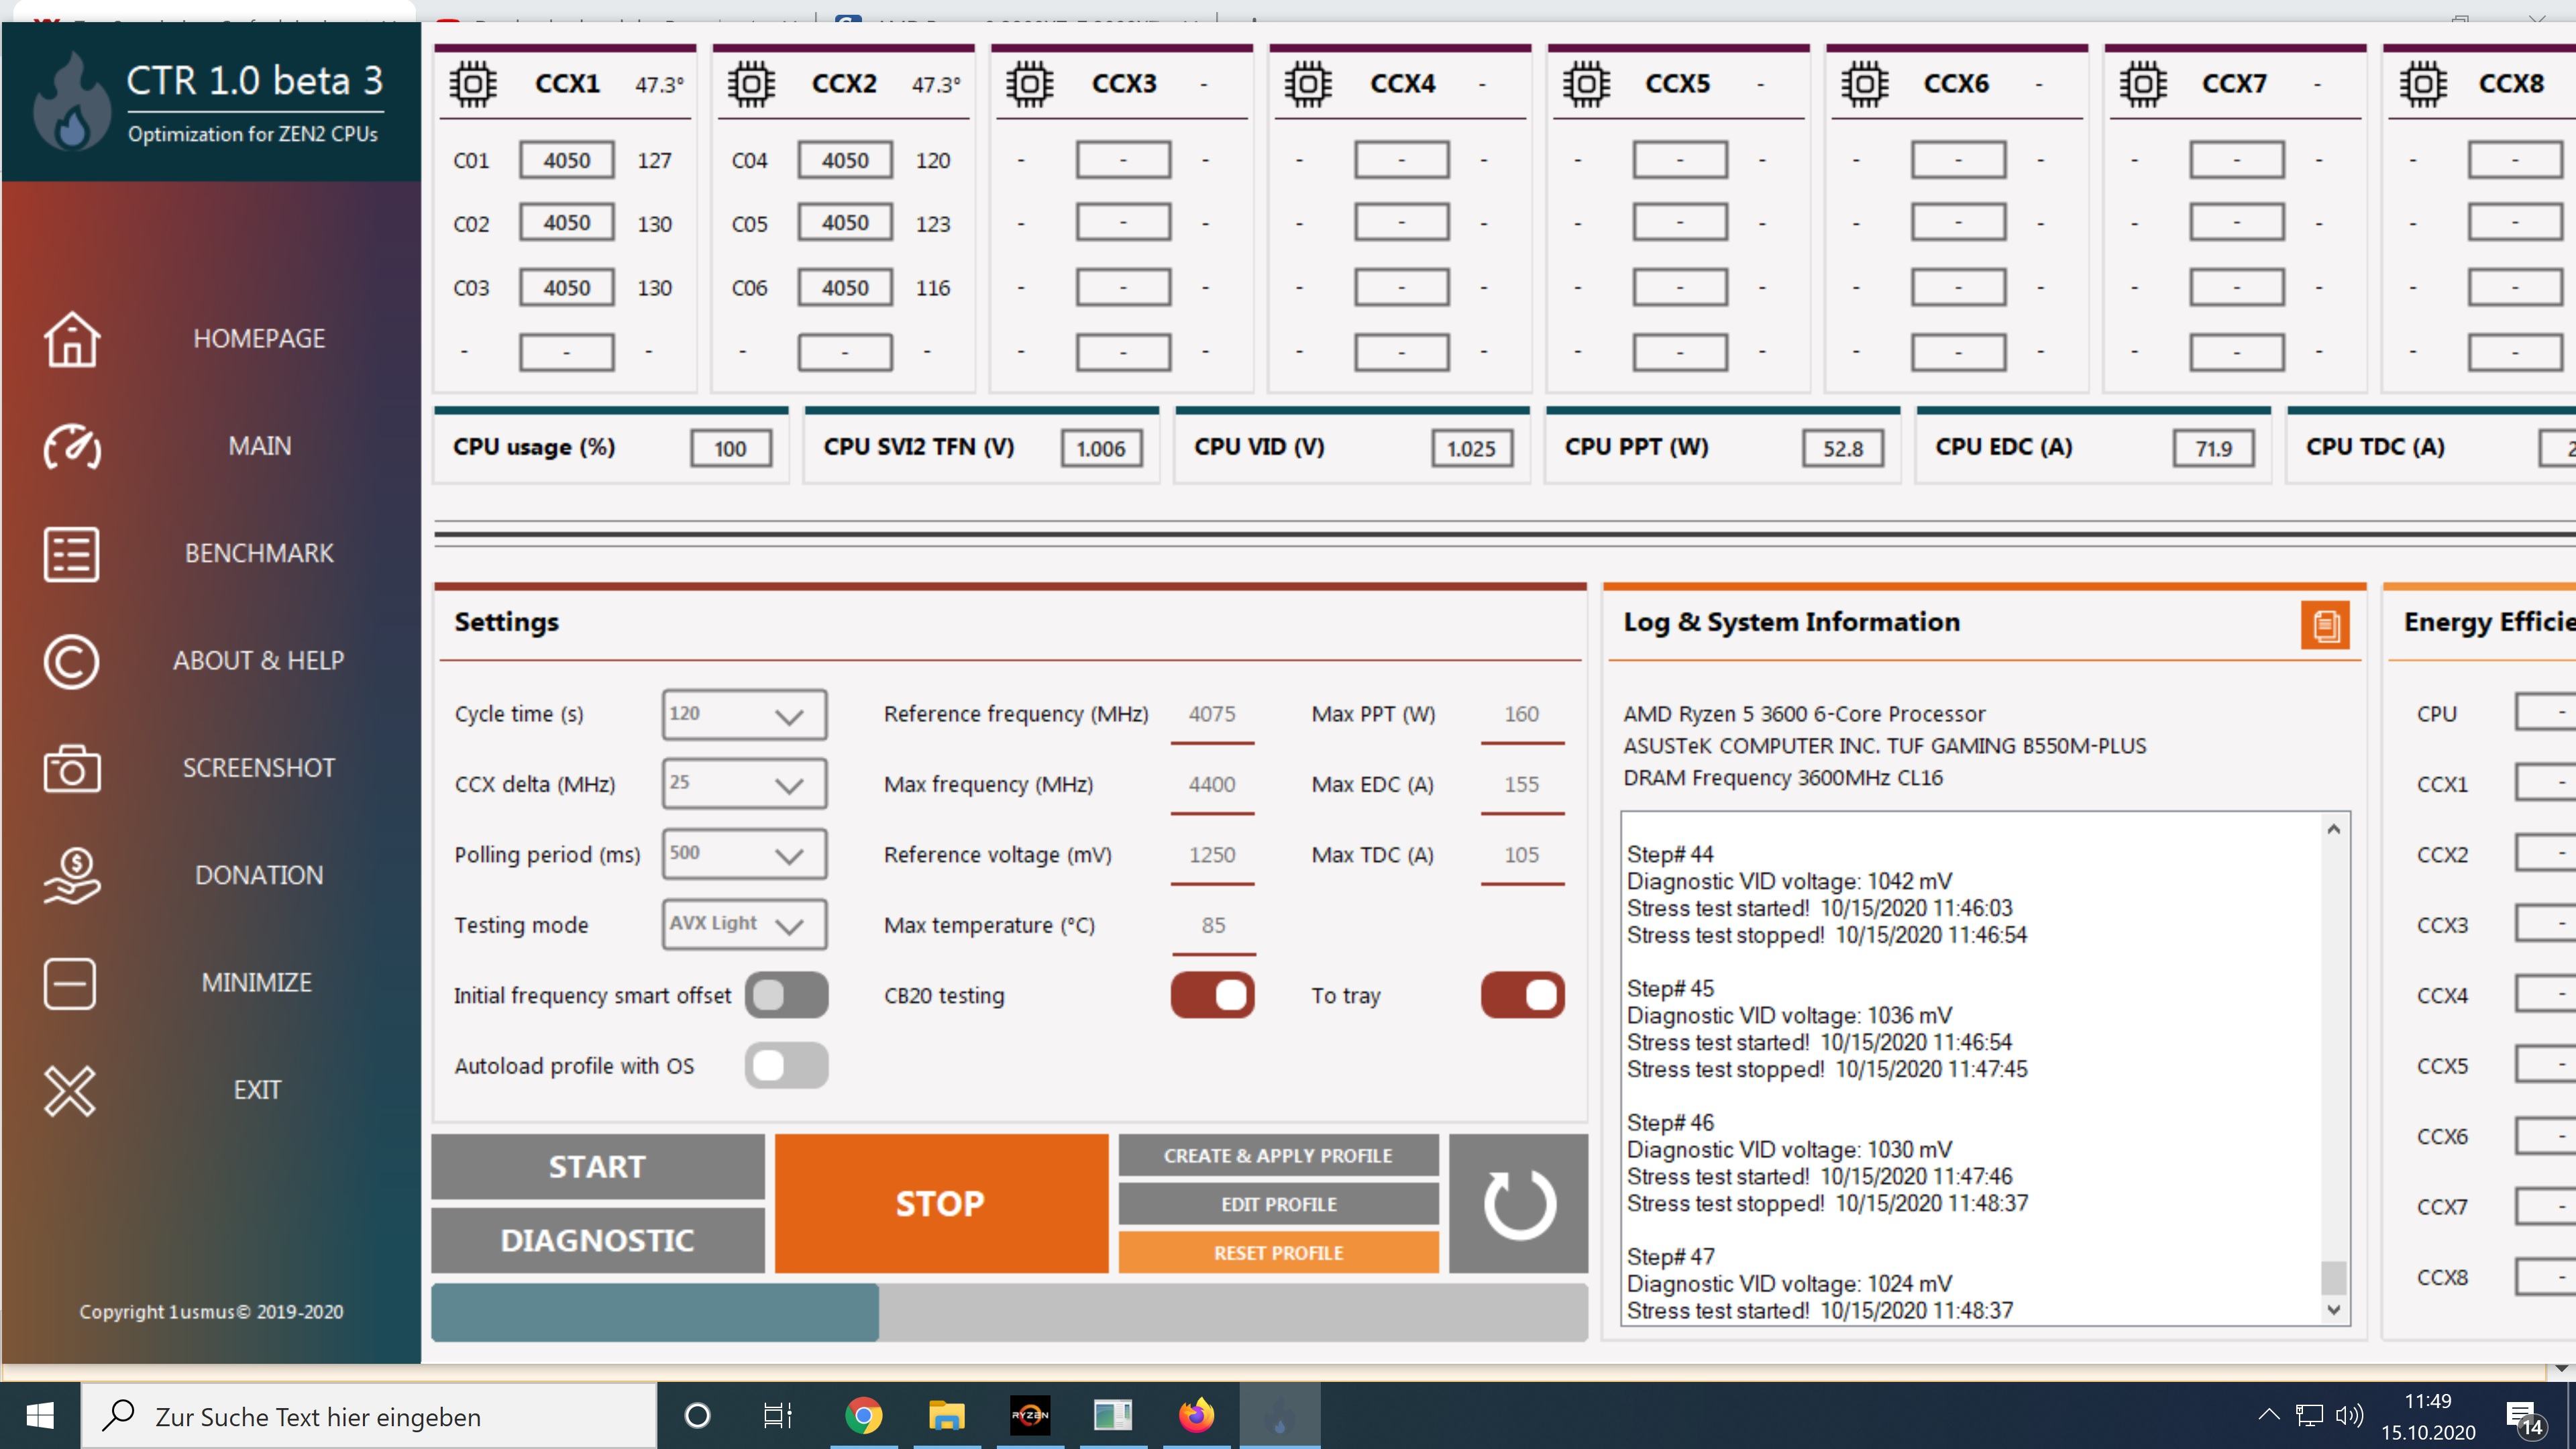The width and height of the screenshot is (2576, 1449).
Task: Click the Max TDC field
Action: [x=1522, y=856]
